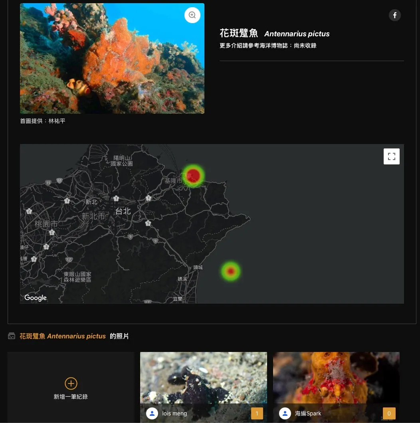
Task: Click the heatmap hotspot offshore near 頭城
Action: [x=231, y=271]
